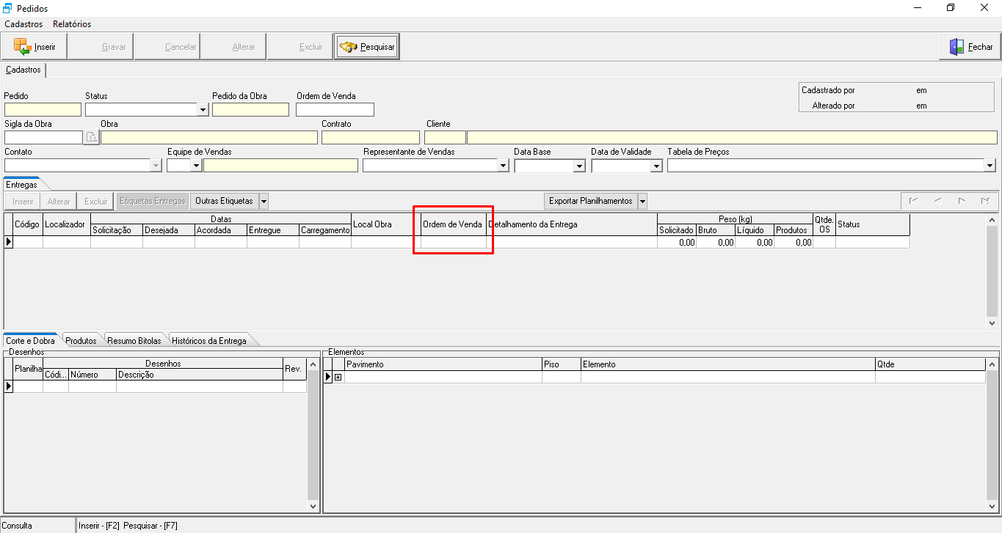Open the Cadastros menu in the menu bar
1002x533 pixels.
[23, 24]
